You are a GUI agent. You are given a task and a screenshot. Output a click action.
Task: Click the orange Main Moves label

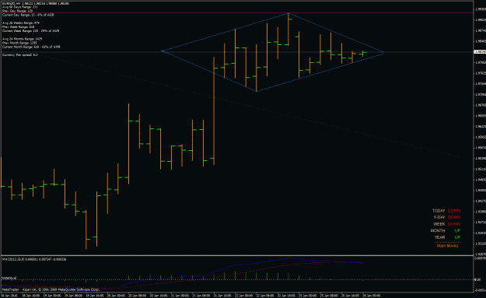(x=447, y=246)
